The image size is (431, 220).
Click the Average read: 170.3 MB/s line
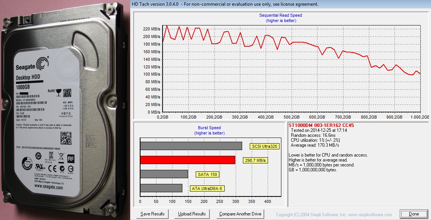[x=315, y=145]
